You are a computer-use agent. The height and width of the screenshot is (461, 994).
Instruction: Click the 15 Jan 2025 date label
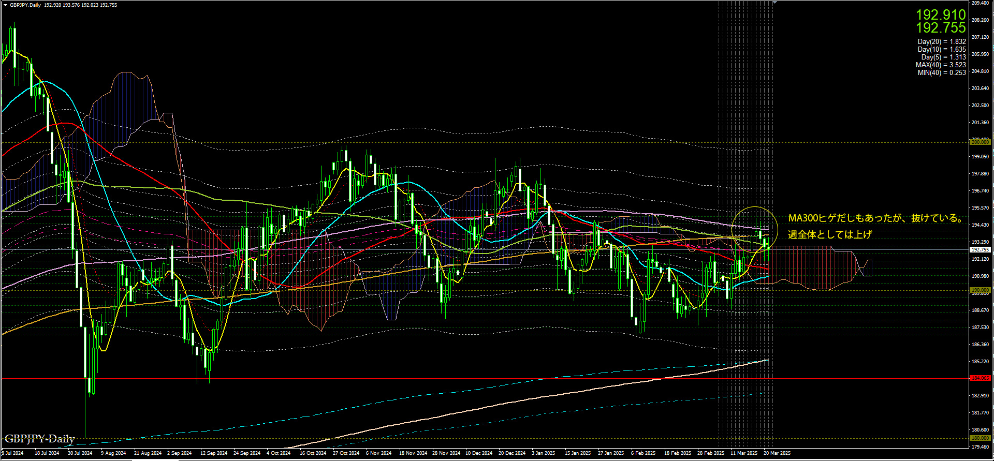pos(577,453)
